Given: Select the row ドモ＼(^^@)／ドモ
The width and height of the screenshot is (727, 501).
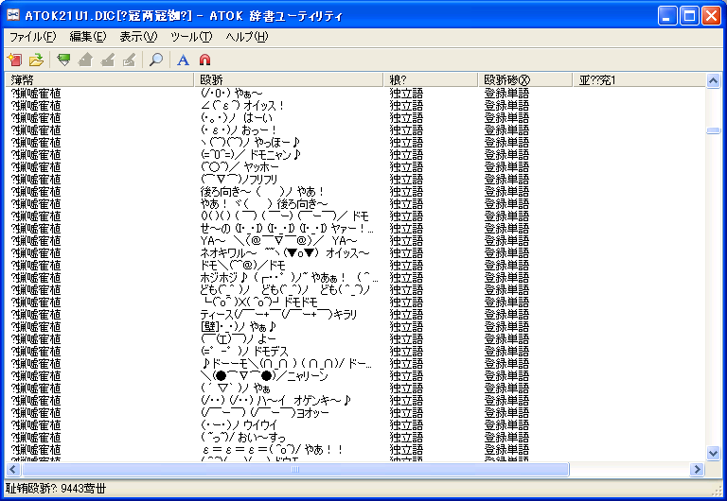Looking at the screenshot, I should (x=355, y=266).
